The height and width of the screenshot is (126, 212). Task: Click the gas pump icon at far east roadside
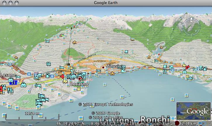(x=205, y=69)
